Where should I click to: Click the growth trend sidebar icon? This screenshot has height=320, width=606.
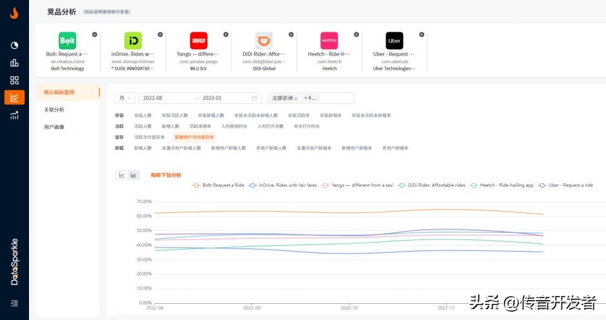(14, 115)
